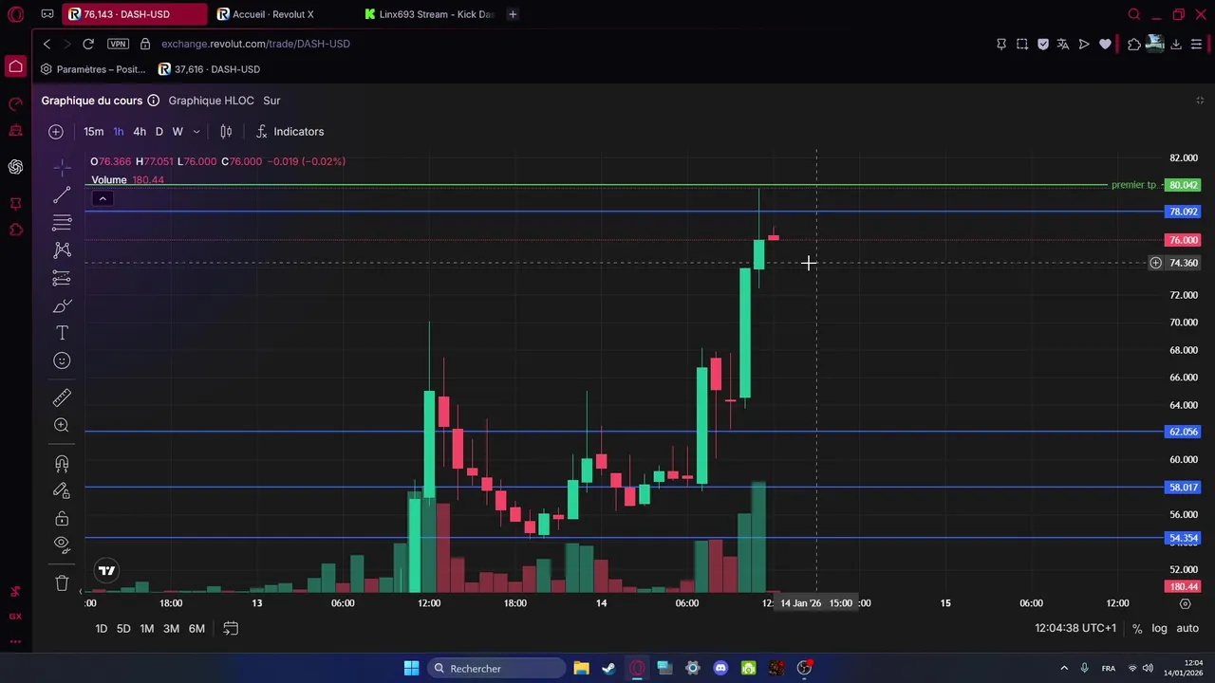
Task: Toggle stay in drawing mode pencil-lock
Action: (x=62, y=491)
